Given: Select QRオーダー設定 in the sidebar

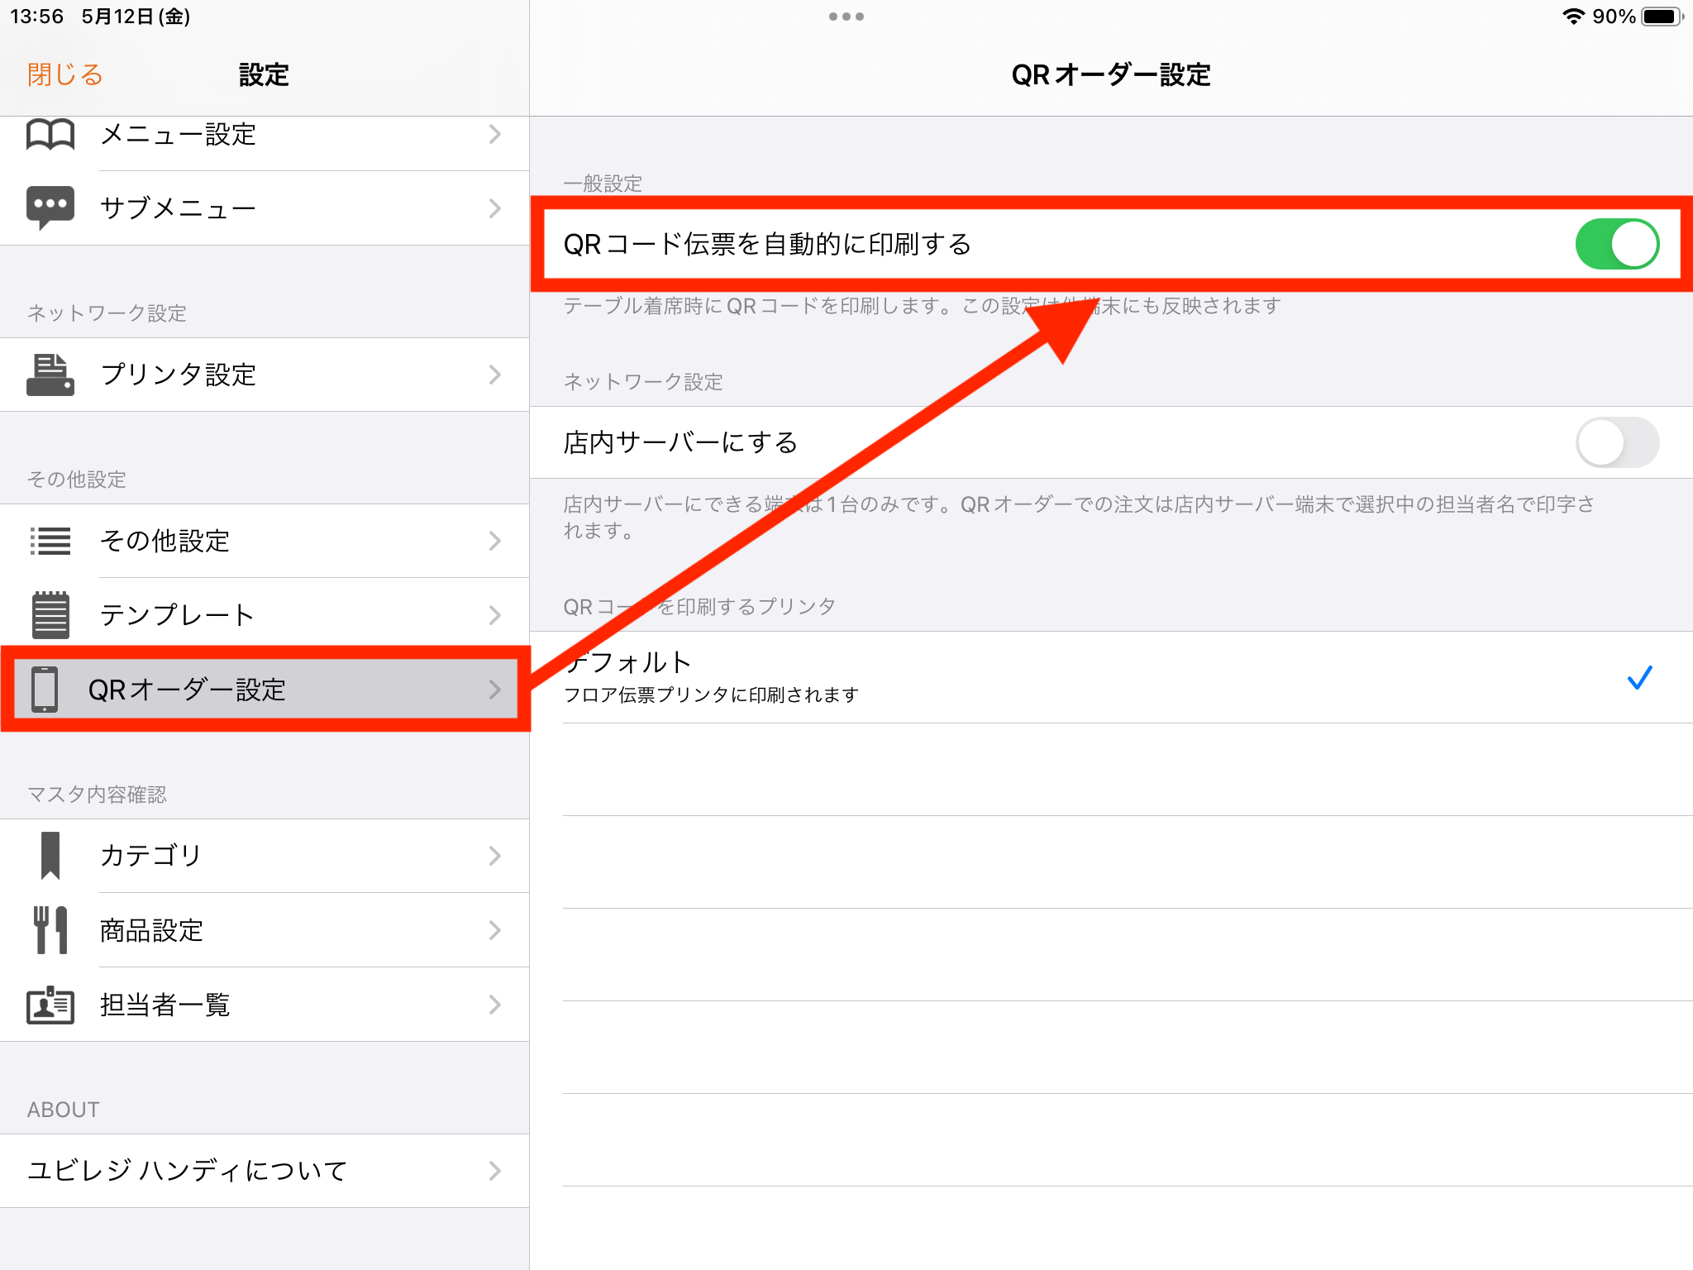Looking at the screenshot, I should 265,689.
